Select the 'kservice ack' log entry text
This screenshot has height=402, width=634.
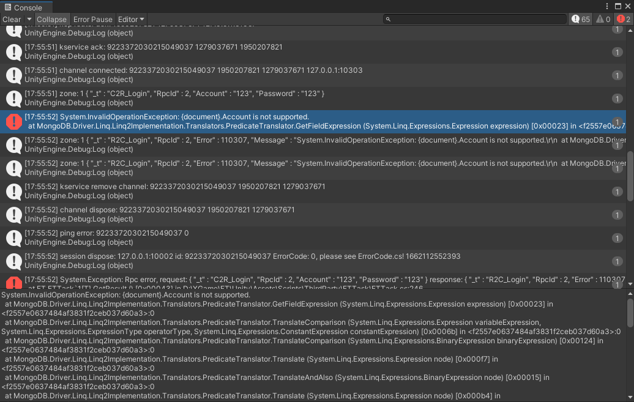pos(154,47)
